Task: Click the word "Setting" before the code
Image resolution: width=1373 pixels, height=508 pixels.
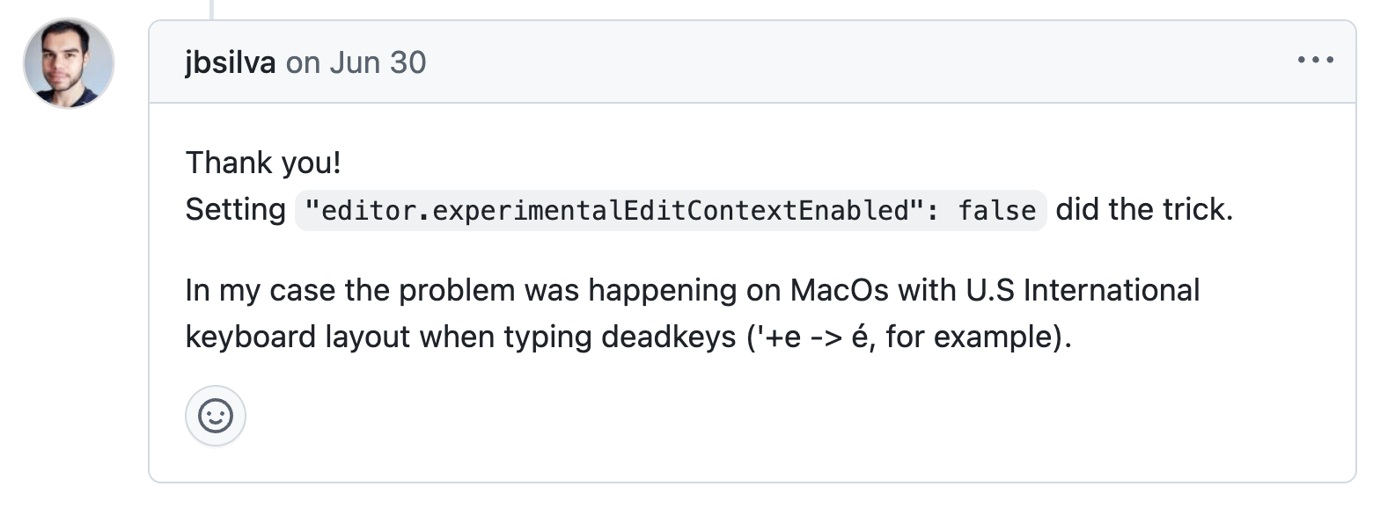Action: (235, 210)
